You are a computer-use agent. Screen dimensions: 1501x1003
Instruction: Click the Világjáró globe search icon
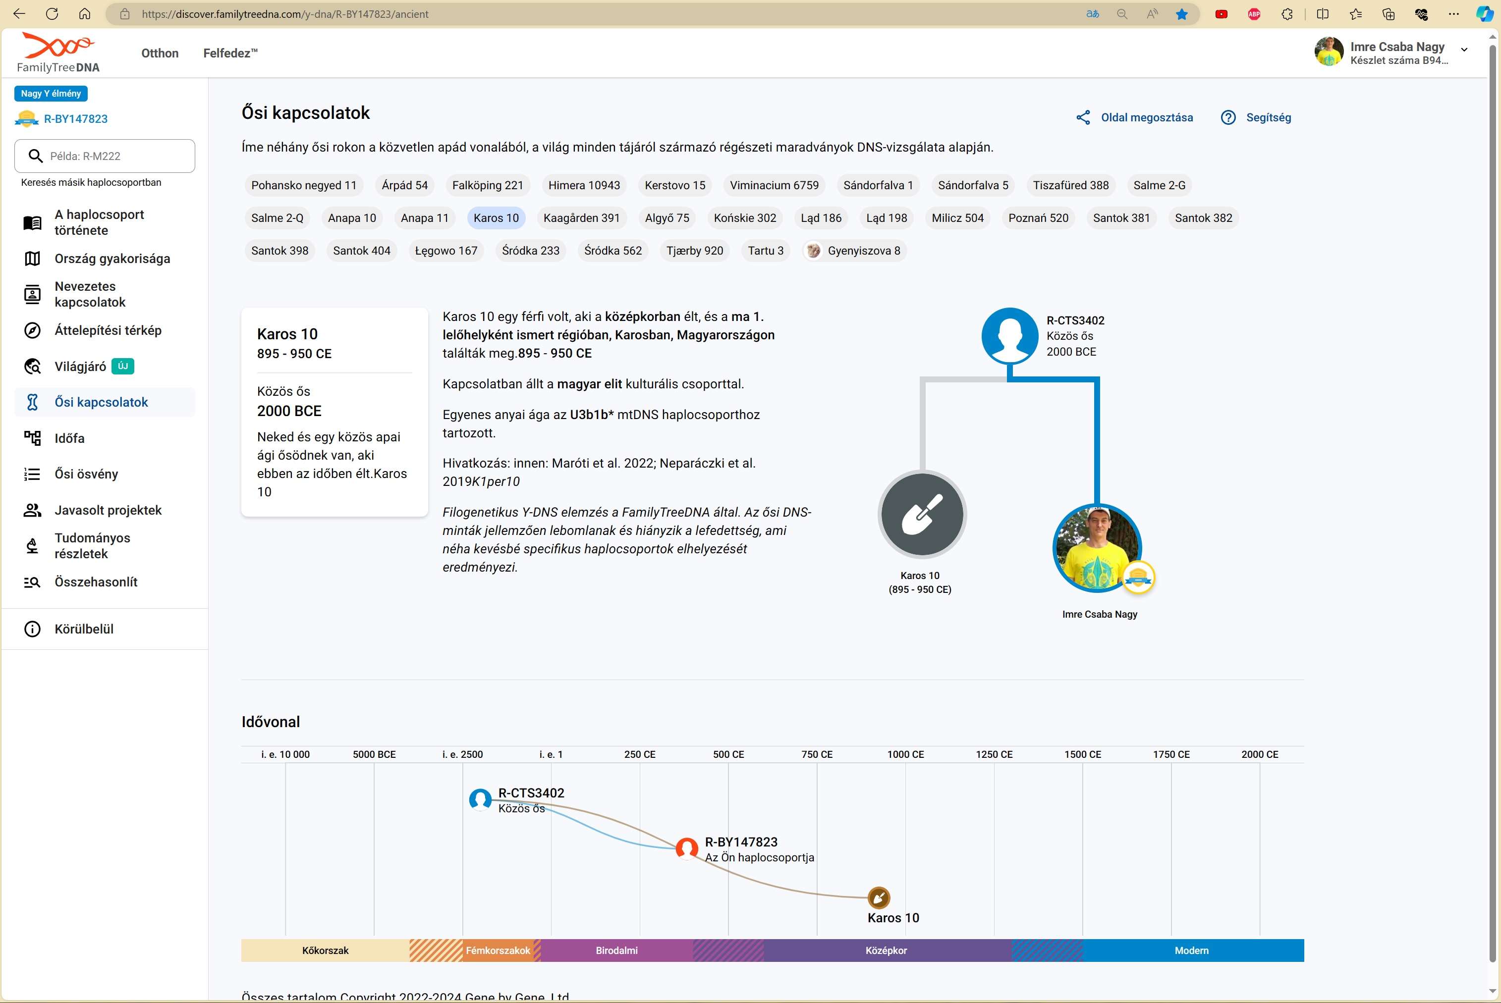(x=32, y=367)
